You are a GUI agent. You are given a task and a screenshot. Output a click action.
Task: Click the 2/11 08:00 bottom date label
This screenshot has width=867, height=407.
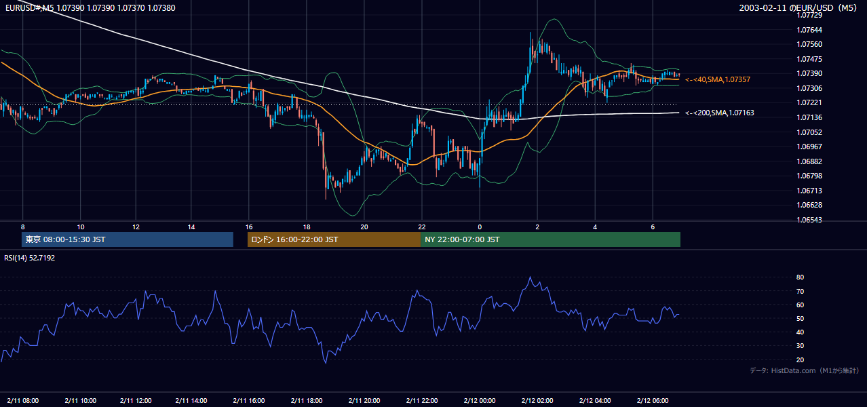pos(22,400)
